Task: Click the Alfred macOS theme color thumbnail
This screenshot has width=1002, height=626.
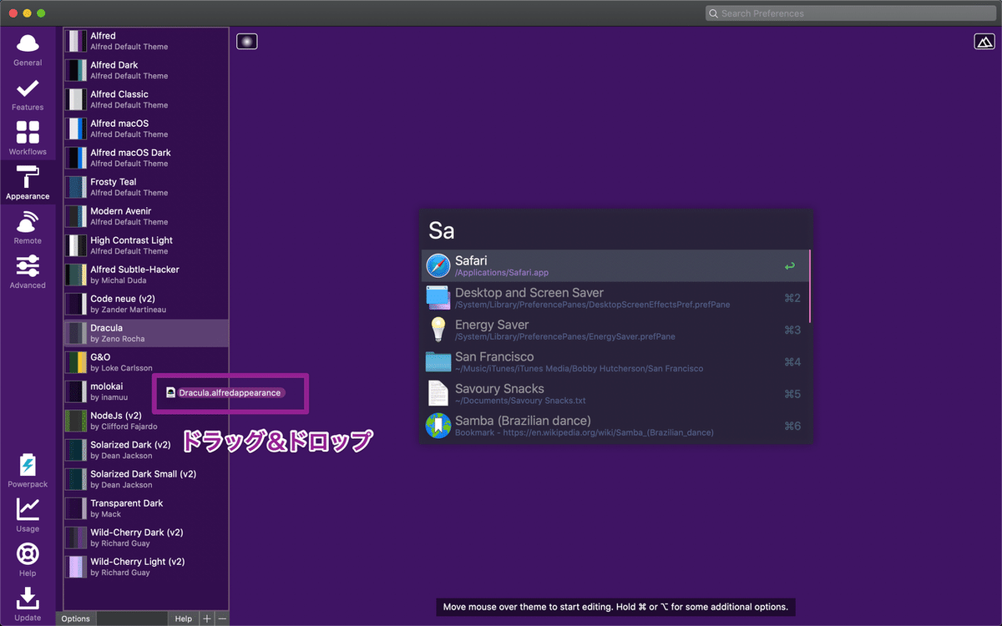Action: (76, 129)
